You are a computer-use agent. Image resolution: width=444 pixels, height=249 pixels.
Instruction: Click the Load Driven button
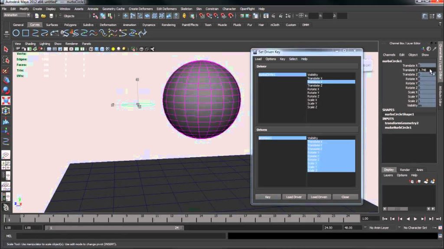(x=319, y=197)
